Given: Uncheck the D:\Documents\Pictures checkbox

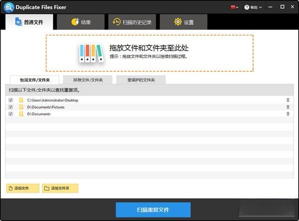Looking at the screenshot, I should coord(10,107).
